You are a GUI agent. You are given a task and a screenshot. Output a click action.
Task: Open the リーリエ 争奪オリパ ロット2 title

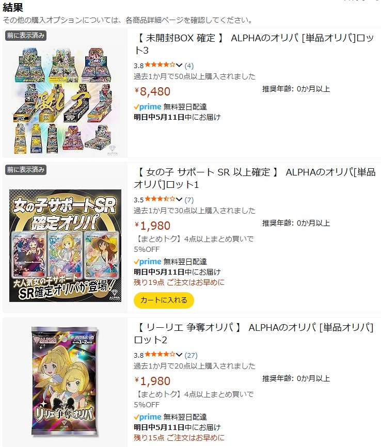(x=254, y=333)
